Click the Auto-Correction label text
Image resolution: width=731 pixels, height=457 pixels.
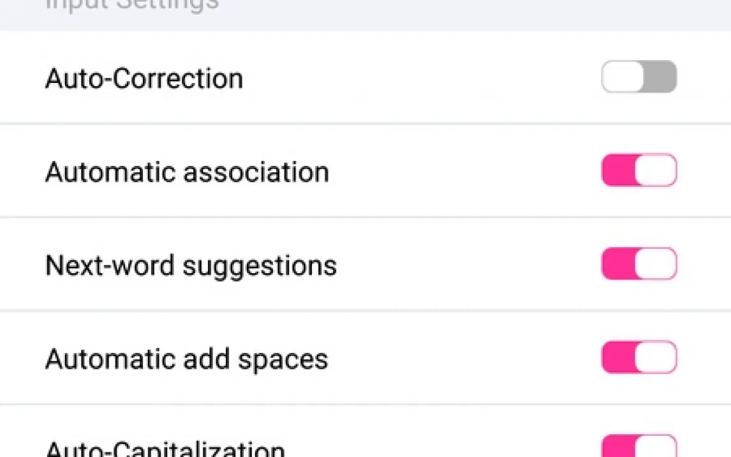coord(144,79)
